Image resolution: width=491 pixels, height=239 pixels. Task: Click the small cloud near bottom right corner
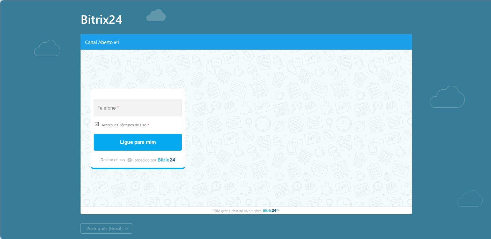[x=470, y=199]
